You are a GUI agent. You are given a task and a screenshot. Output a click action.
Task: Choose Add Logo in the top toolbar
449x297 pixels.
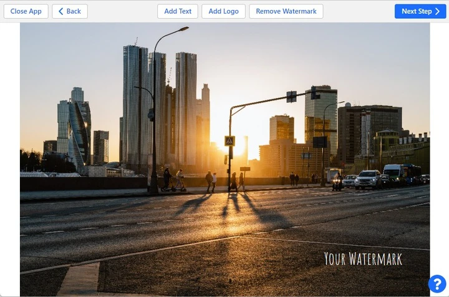pos(223,11)
